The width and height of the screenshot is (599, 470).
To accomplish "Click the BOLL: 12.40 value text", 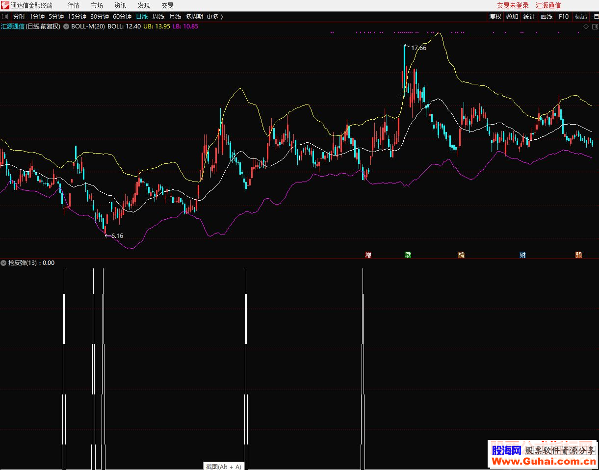I will 124,26.
